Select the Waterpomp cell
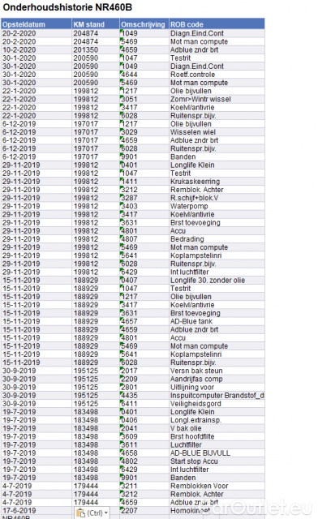 click(x=217, y=206)
